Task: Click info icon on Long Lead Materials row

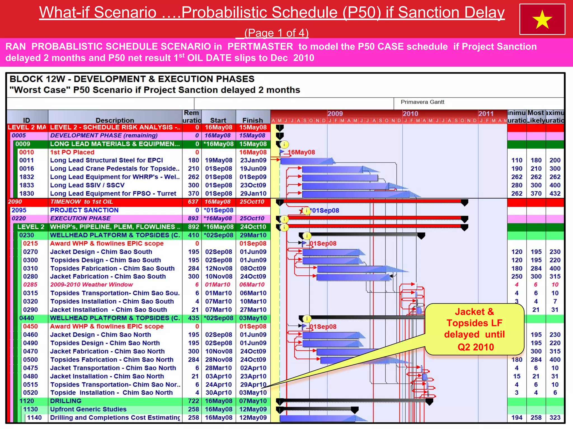Action: (x=284, y=144)
